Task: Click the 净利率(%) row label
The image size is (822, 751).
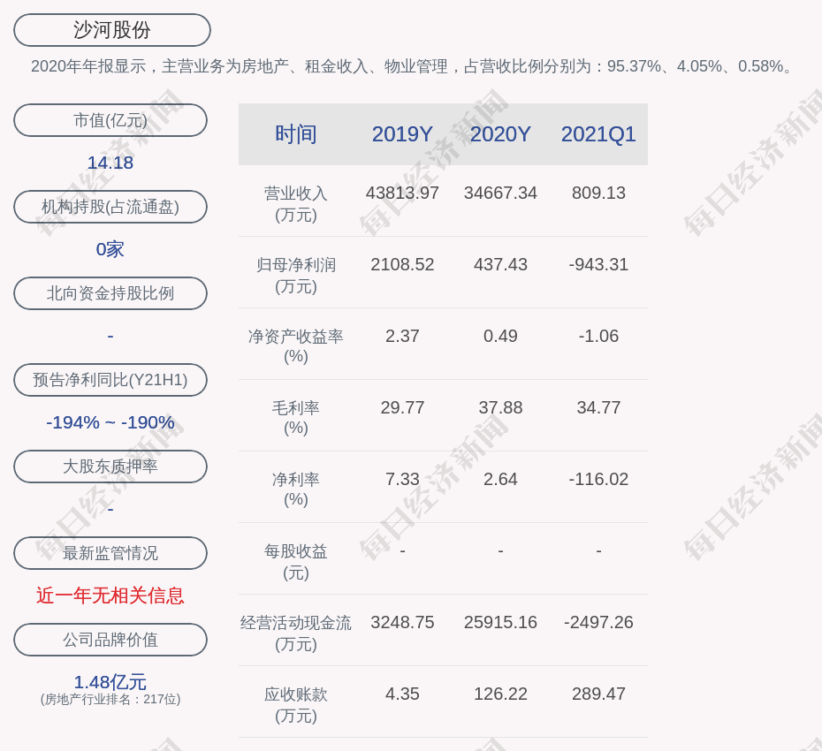Action: point(296,489)
